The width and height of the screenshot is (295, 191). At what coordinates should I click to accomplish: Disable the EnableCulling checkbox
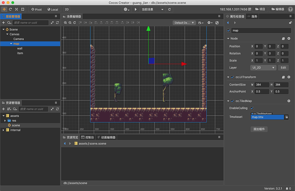pos(252,108)
